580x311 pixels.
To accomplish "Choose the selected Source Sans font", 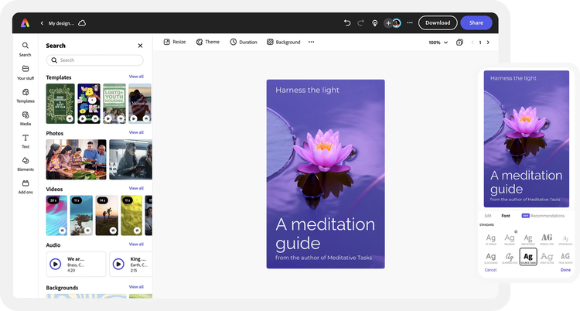I will click(528, 257).
